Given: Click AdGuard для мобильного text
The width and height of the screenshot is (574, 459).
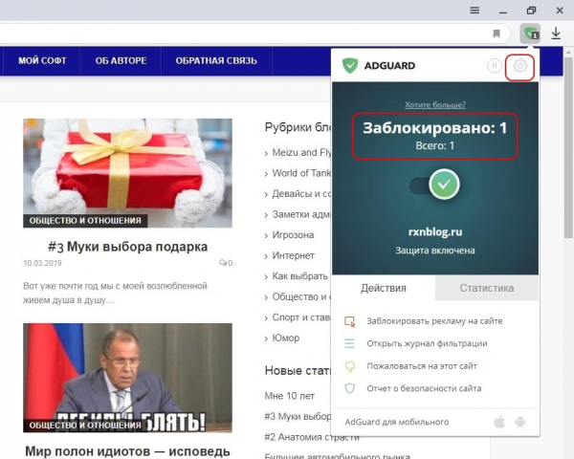Looking at the screenshot, I should [x=396, y=422].
